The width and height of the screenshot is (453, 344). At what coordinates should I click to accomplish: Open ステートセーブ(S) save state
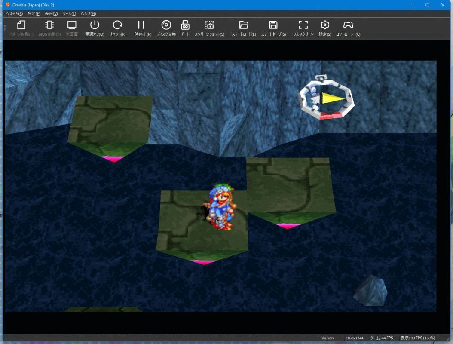click(x=273, y=28)
